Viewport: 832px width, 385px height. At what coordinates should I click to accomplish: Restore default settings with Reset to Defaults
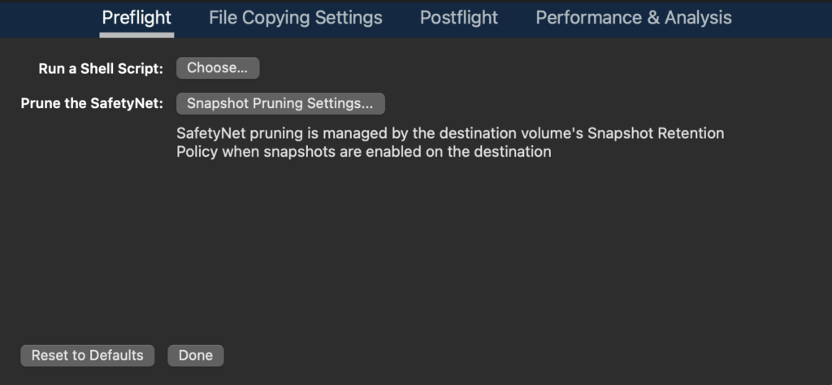(87, 355)
